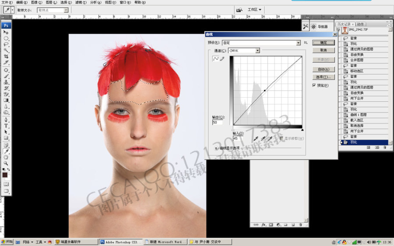This screenshot has width=394, height=246.
Task: Open the 滤镜(T) menu
Action: tap(81, 2)
